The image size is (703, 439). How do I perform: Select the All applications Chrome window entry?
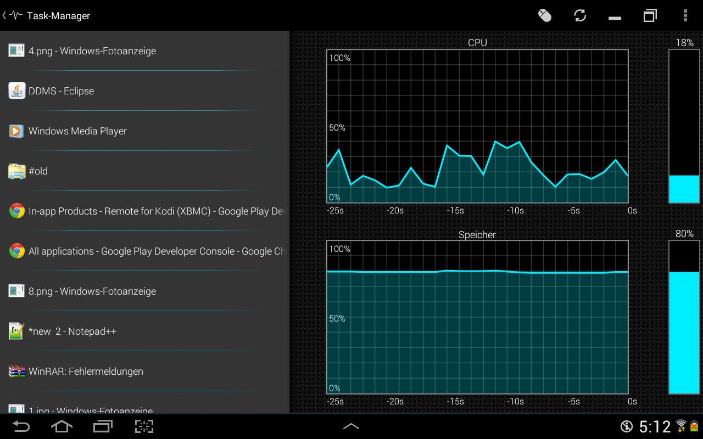(x=144, y=251)
